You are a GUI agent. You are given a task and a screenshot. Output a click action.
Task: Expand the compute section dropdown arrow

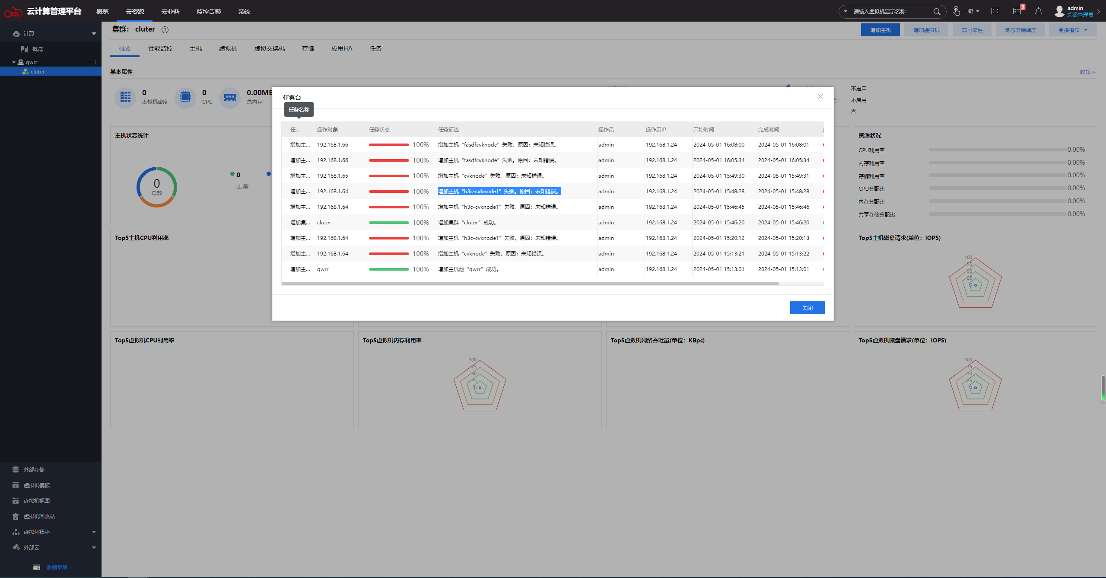pyautogui.click(x=94, y=34)
